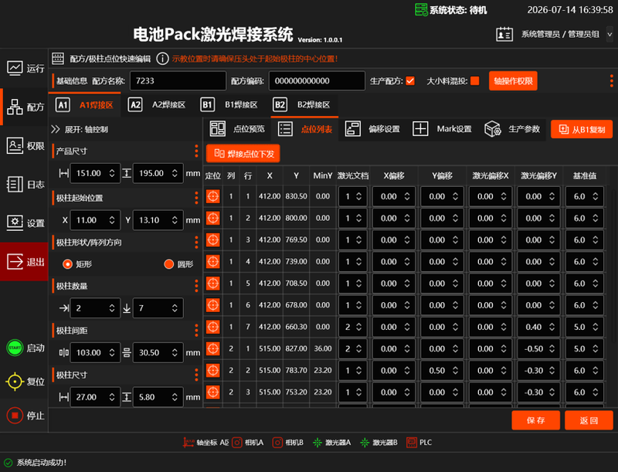This screenshot has height=472, width=618.
Task: Open the 极柱数量 section options dots
Action: 196,286
